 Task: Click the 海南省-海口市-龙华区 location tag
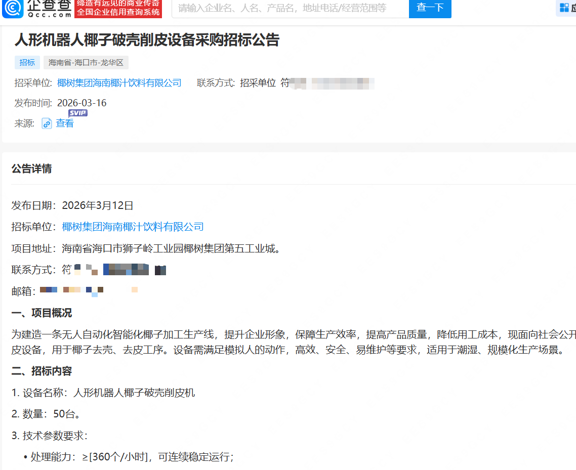(x=86, y=62)
